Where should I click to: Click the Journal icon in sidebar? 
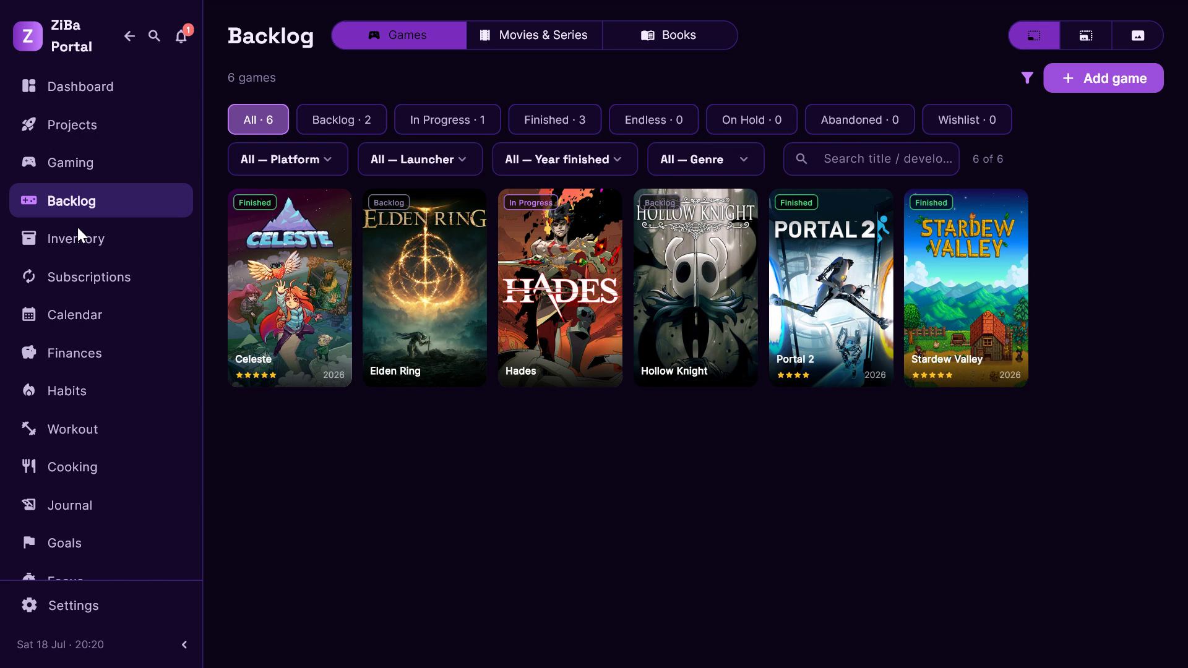(x=29, y=505)
